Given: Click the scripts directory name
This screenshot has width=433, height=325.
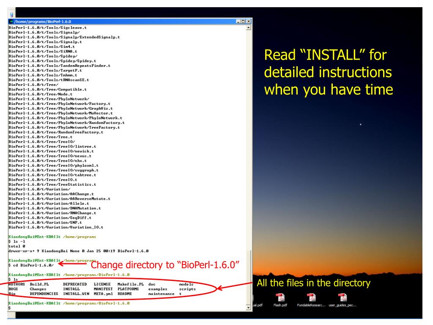Looking at the screenshot, I should click(187, 289).
